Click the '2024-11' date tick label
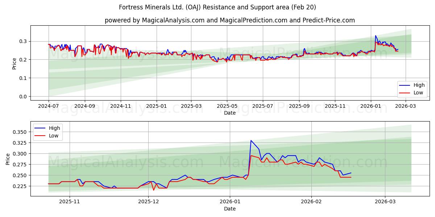The height and width of the screenshot is (217, 435). click(120, 106)
